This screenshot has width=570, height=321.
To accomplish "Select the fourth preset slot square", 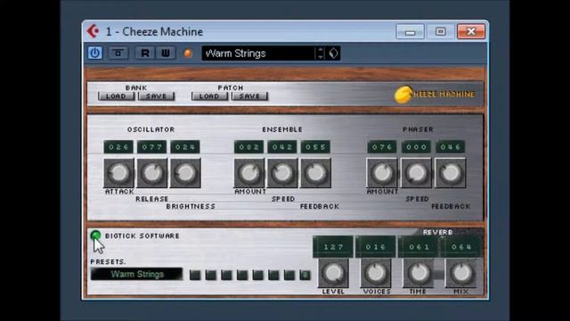I will pos(242,275).
